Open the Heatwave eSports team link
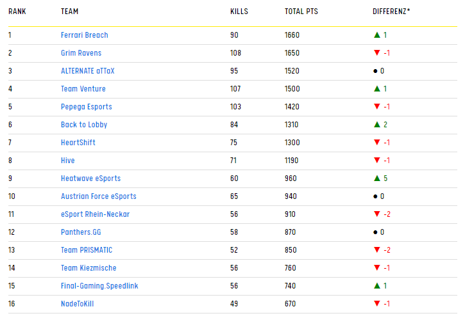This screenshot has width=465, height=325. [x=90, y=178]
